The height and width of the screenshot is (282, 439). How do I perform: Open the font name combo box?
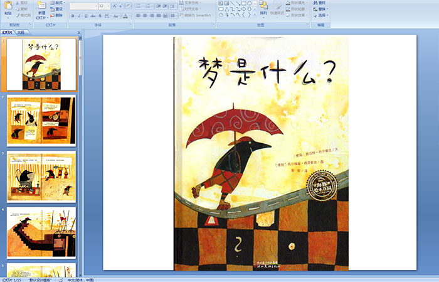(x=83, y=6)
